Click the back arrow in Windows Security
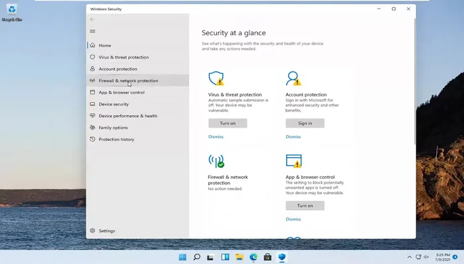 92,19
